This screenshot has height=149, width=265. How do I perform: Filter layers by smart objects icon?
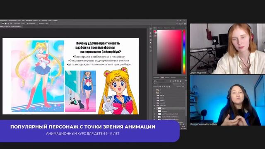click(181, 81)
